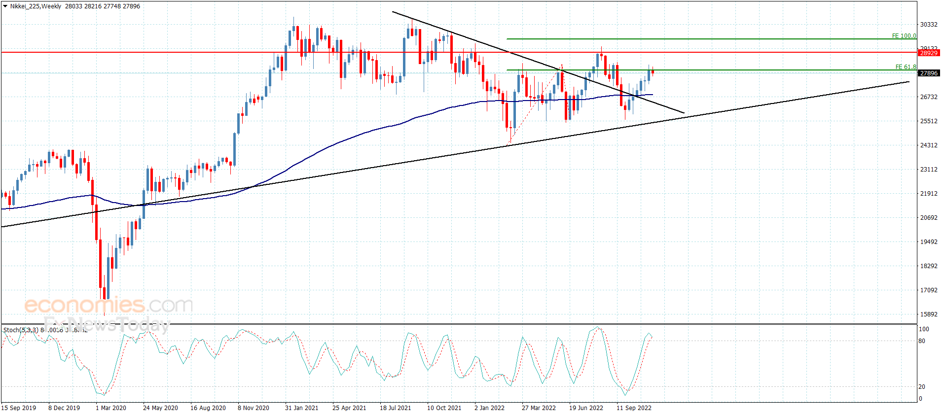This screenshot has width=945, height=414.
Task: Select the black 27896 current price label
Action: (928, 73)
